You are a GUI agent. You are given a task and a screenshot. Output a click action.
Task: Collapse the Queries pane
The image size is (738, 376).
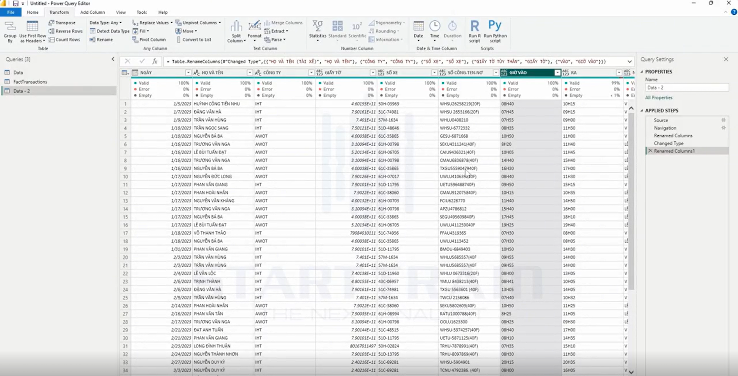[x=113, y=59]
